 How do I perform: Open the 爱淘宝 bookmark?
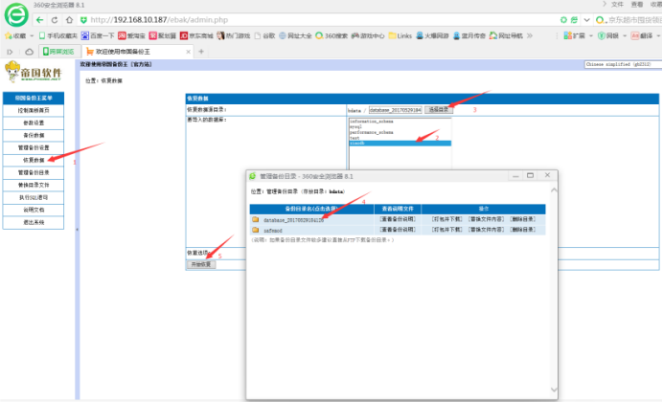[131, 36]
